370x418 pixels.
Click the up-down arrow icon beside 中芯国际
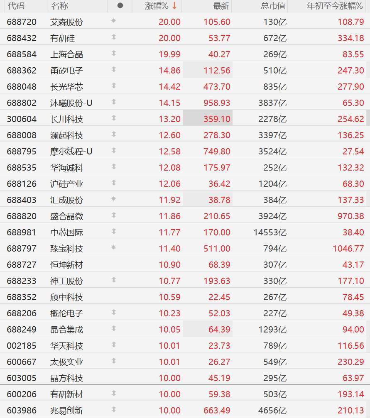pos(114,231)
